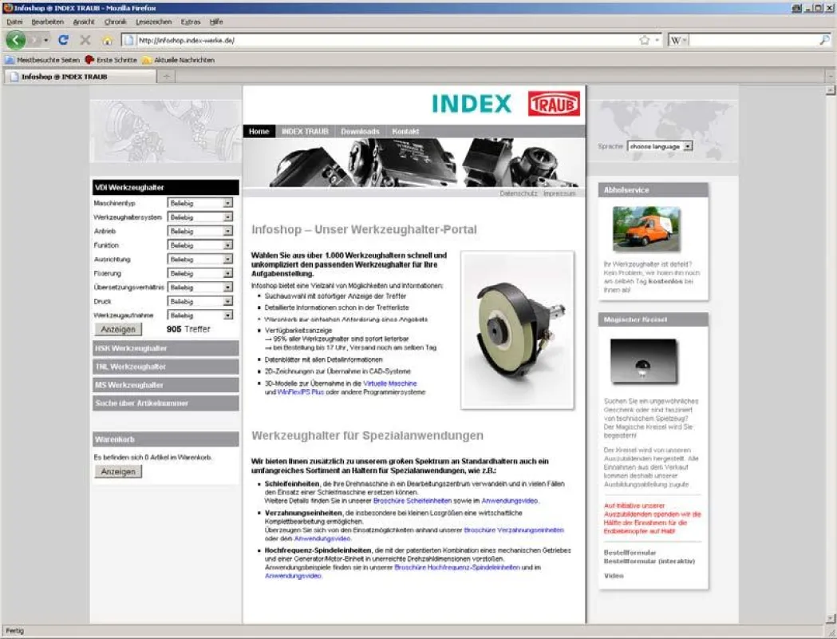Open the Fixierung dropdown
Screen dimensions: 837x639
pos(200,273)
